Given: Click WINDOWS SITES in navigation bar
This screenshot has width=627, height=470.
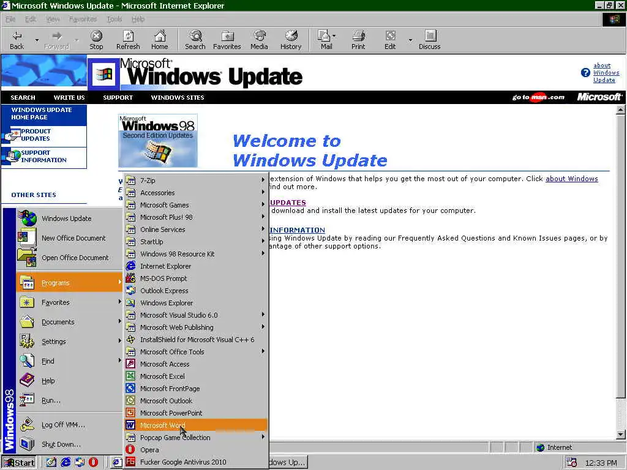Looking at the screenshot, I should 178,97.
